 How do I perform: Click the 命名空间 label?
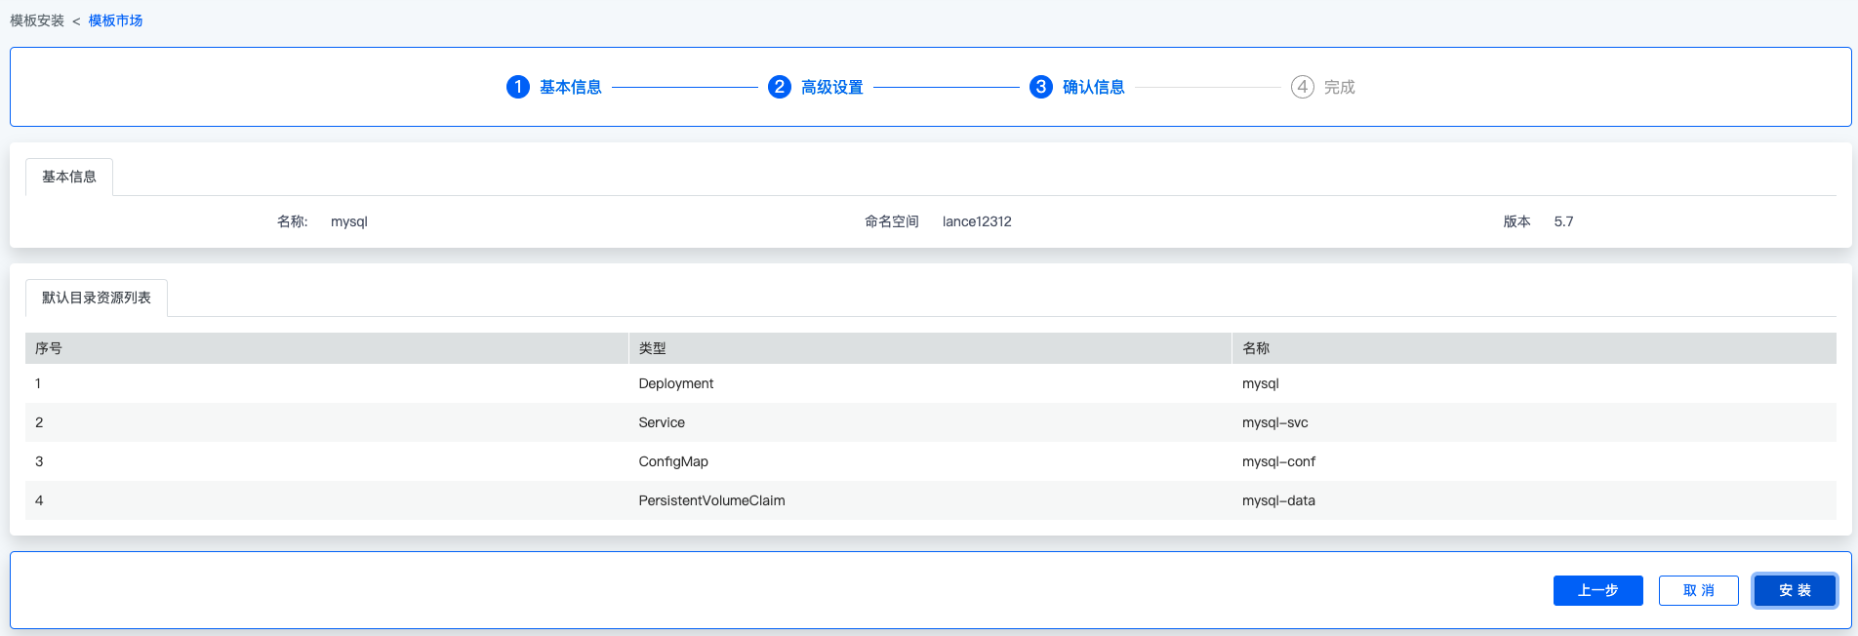coord(892,221)
